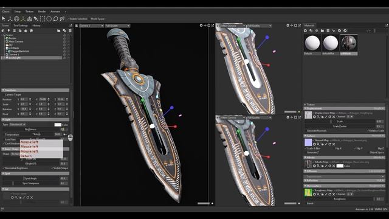Image resolution: width=389 pixels, height=219 pixels.
Task: Activate the rotate sphere gizmo tool
Action: (x=16, y=19)
